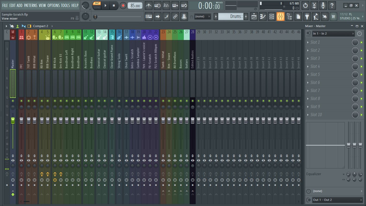The image size is (366, 206).
Task: Click the 85.000 tempo field
Action: (135, 6)
